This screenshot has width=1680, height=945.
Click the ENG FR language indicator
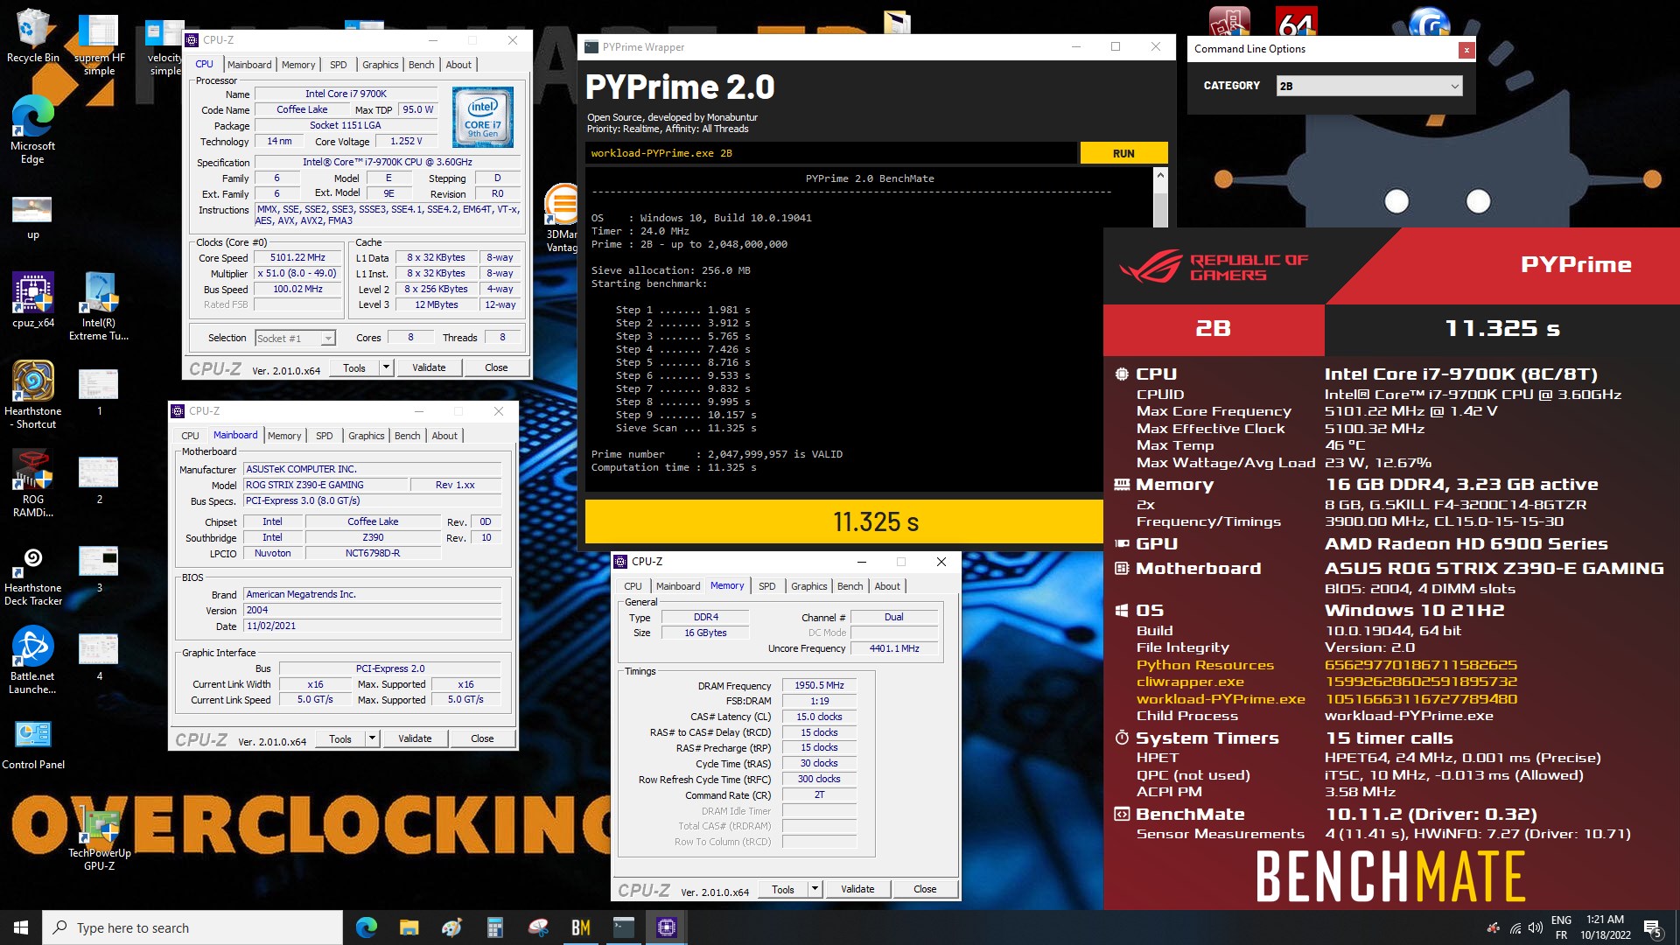[x=1561, y=927]
